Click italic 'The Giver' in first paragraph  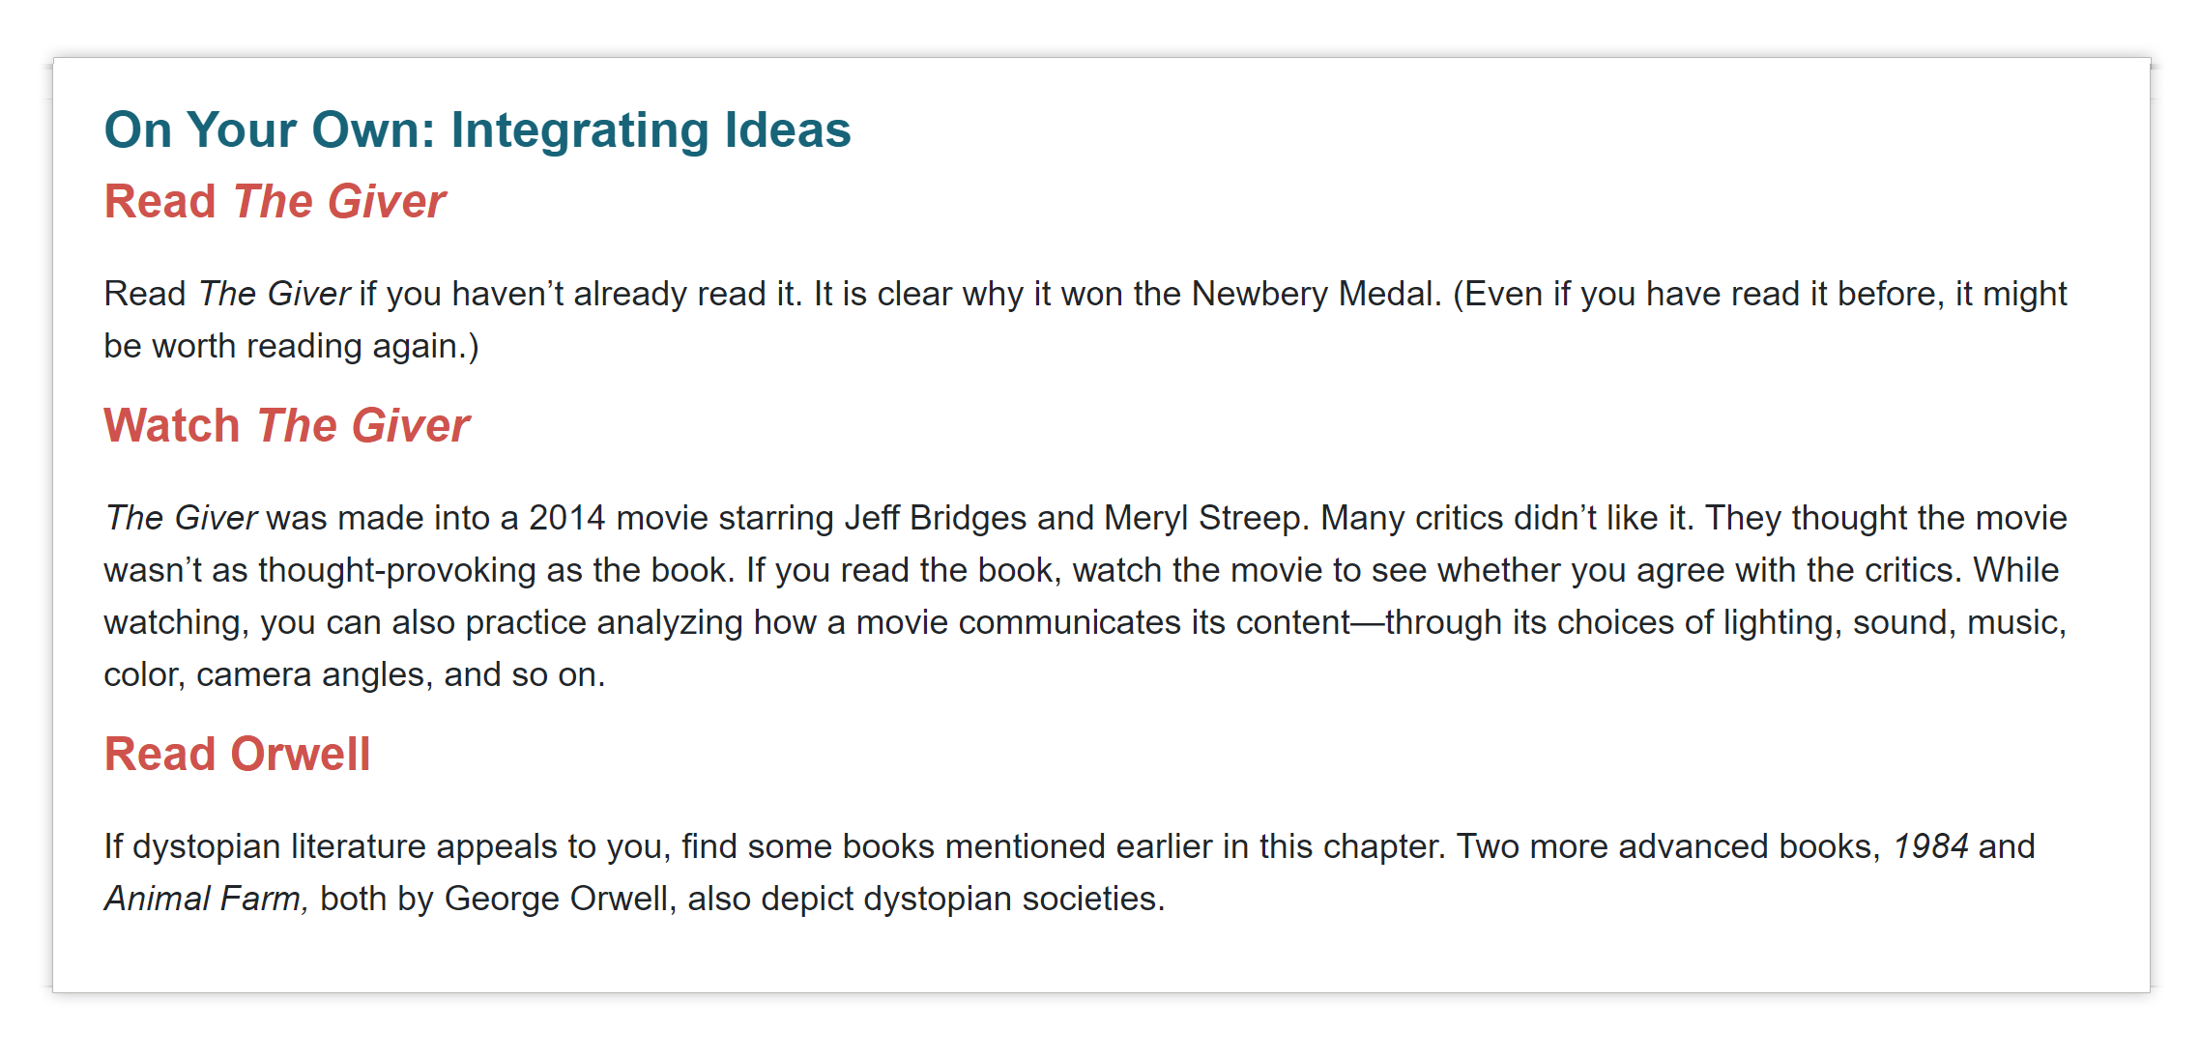(275, 294)
